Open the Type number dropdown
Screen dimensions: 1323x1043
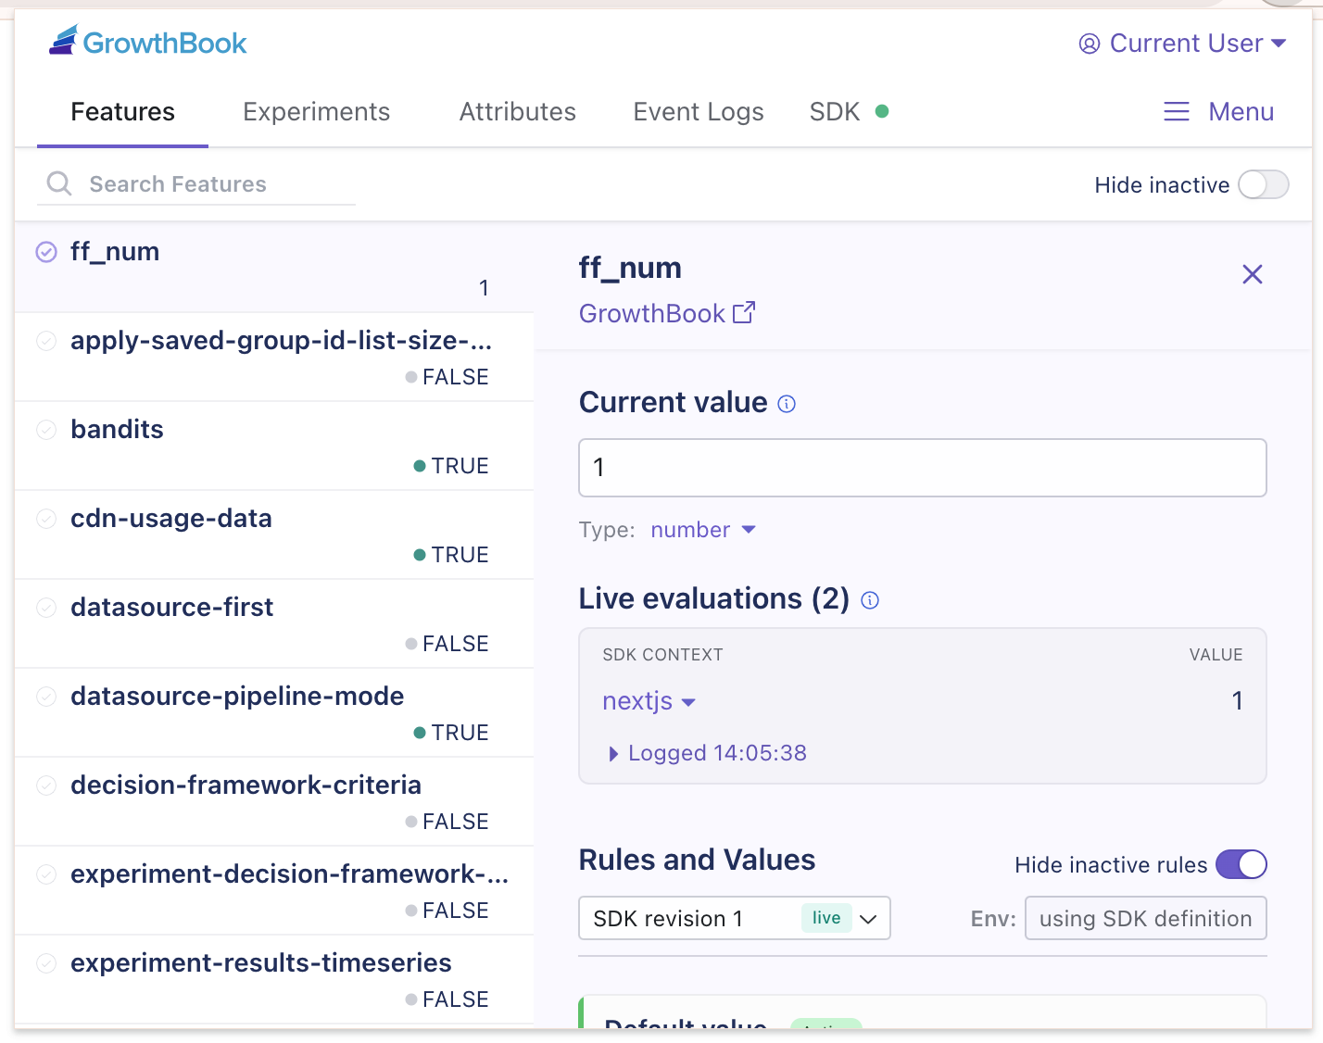(703, 530)
